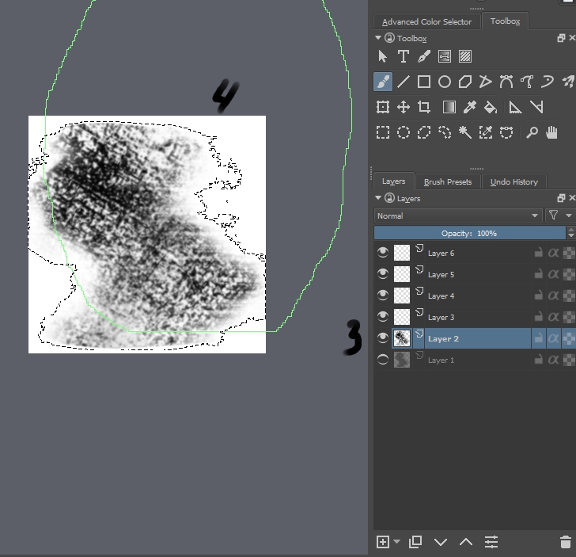576x557 pixels.
Task: Click the Pan hand tool
Action: (x=552, y=132)
